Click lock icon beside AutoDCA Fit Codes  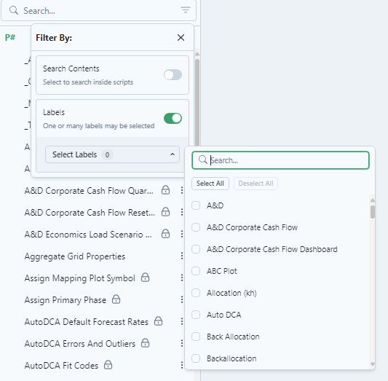[x=108, y=365]
